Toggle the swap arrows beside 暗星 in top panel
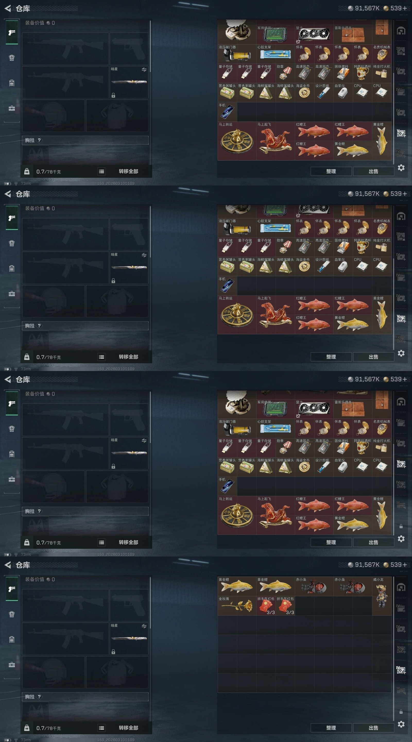 tap(144, 70)
